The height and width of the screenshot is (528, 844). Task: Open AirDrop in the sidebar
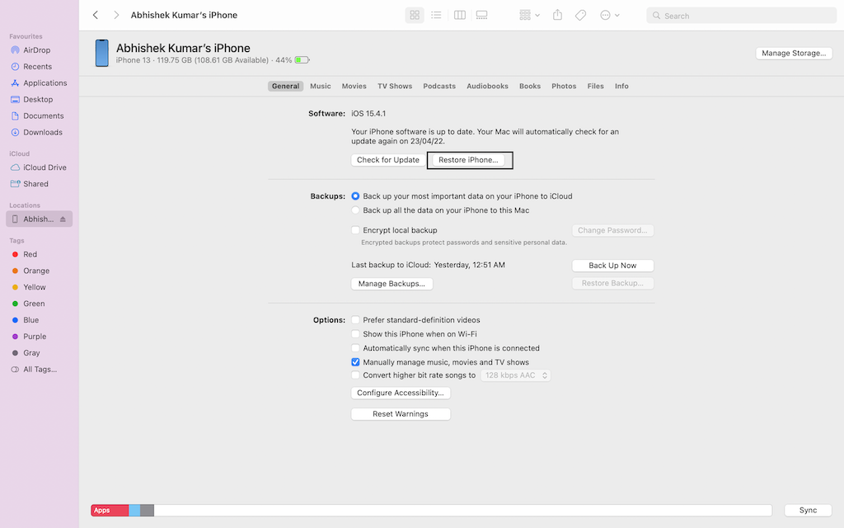[36, 50]
